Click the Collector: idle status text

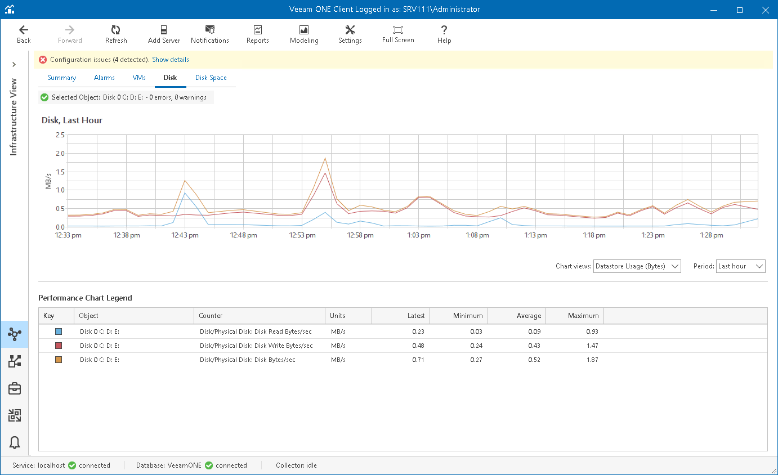coord(296,465)
